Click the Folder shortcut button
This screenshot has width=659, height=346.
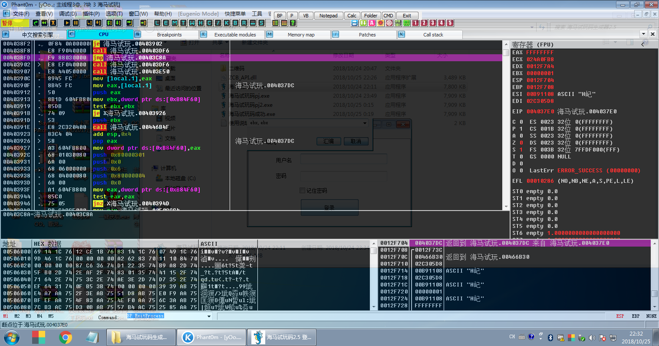(x=370, y=16)
